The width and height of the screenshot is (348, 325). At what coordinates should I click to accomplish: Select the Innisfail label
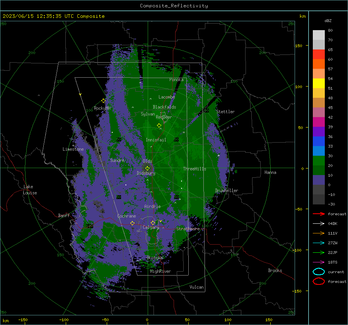pyautogui.click(x=156, y=140)
